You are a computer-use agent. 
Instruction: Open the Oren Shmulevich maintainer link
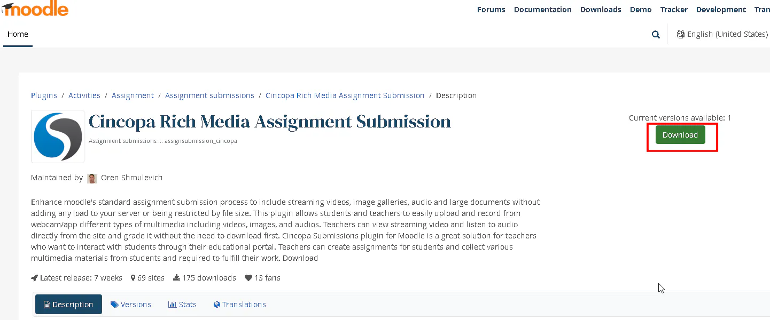click(131, 178)
